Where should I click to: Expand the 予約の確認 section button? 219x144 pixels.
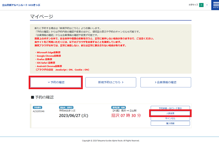(56, 82)
